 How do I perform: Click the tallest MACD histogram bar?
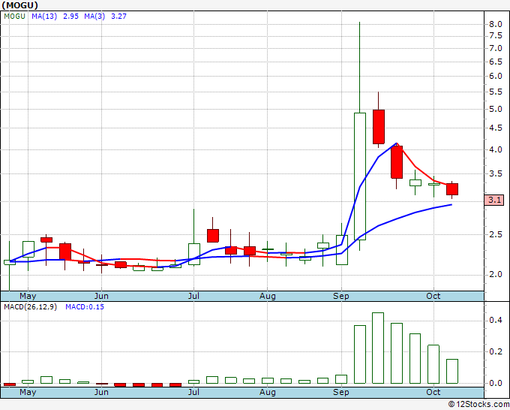click(x=379, y=348)
